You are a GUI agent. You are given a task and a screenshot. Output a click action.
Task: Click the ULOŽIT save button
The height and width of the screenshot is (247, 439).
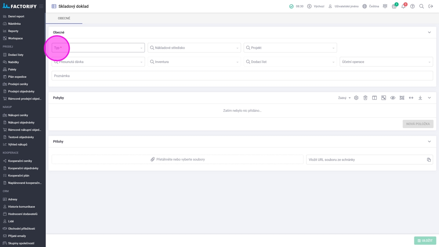pos(425,241)
